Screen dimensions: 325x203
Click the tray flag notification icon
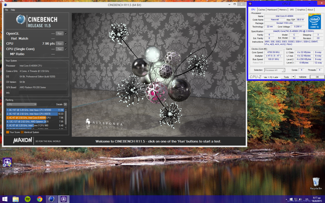tap(291, 199)
